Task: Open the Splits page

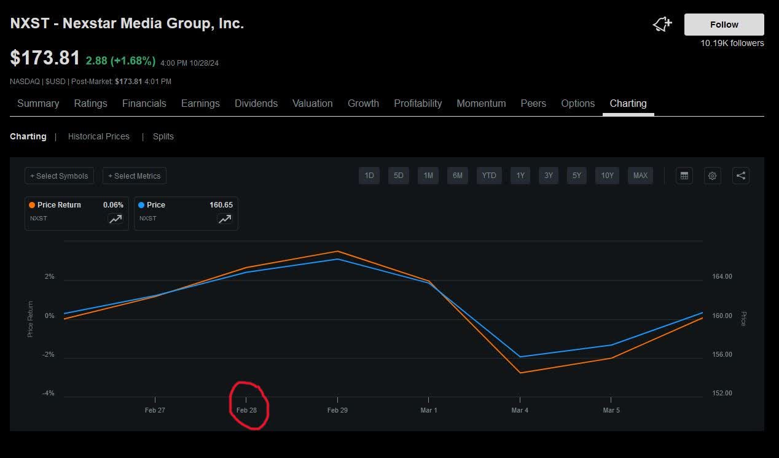Action: tap(163, 136)
